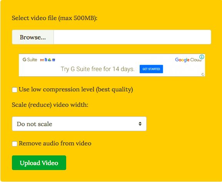The image size is (222, 182).
Task: Click the dropdown arrows on Do not scale
Action: 140,124
